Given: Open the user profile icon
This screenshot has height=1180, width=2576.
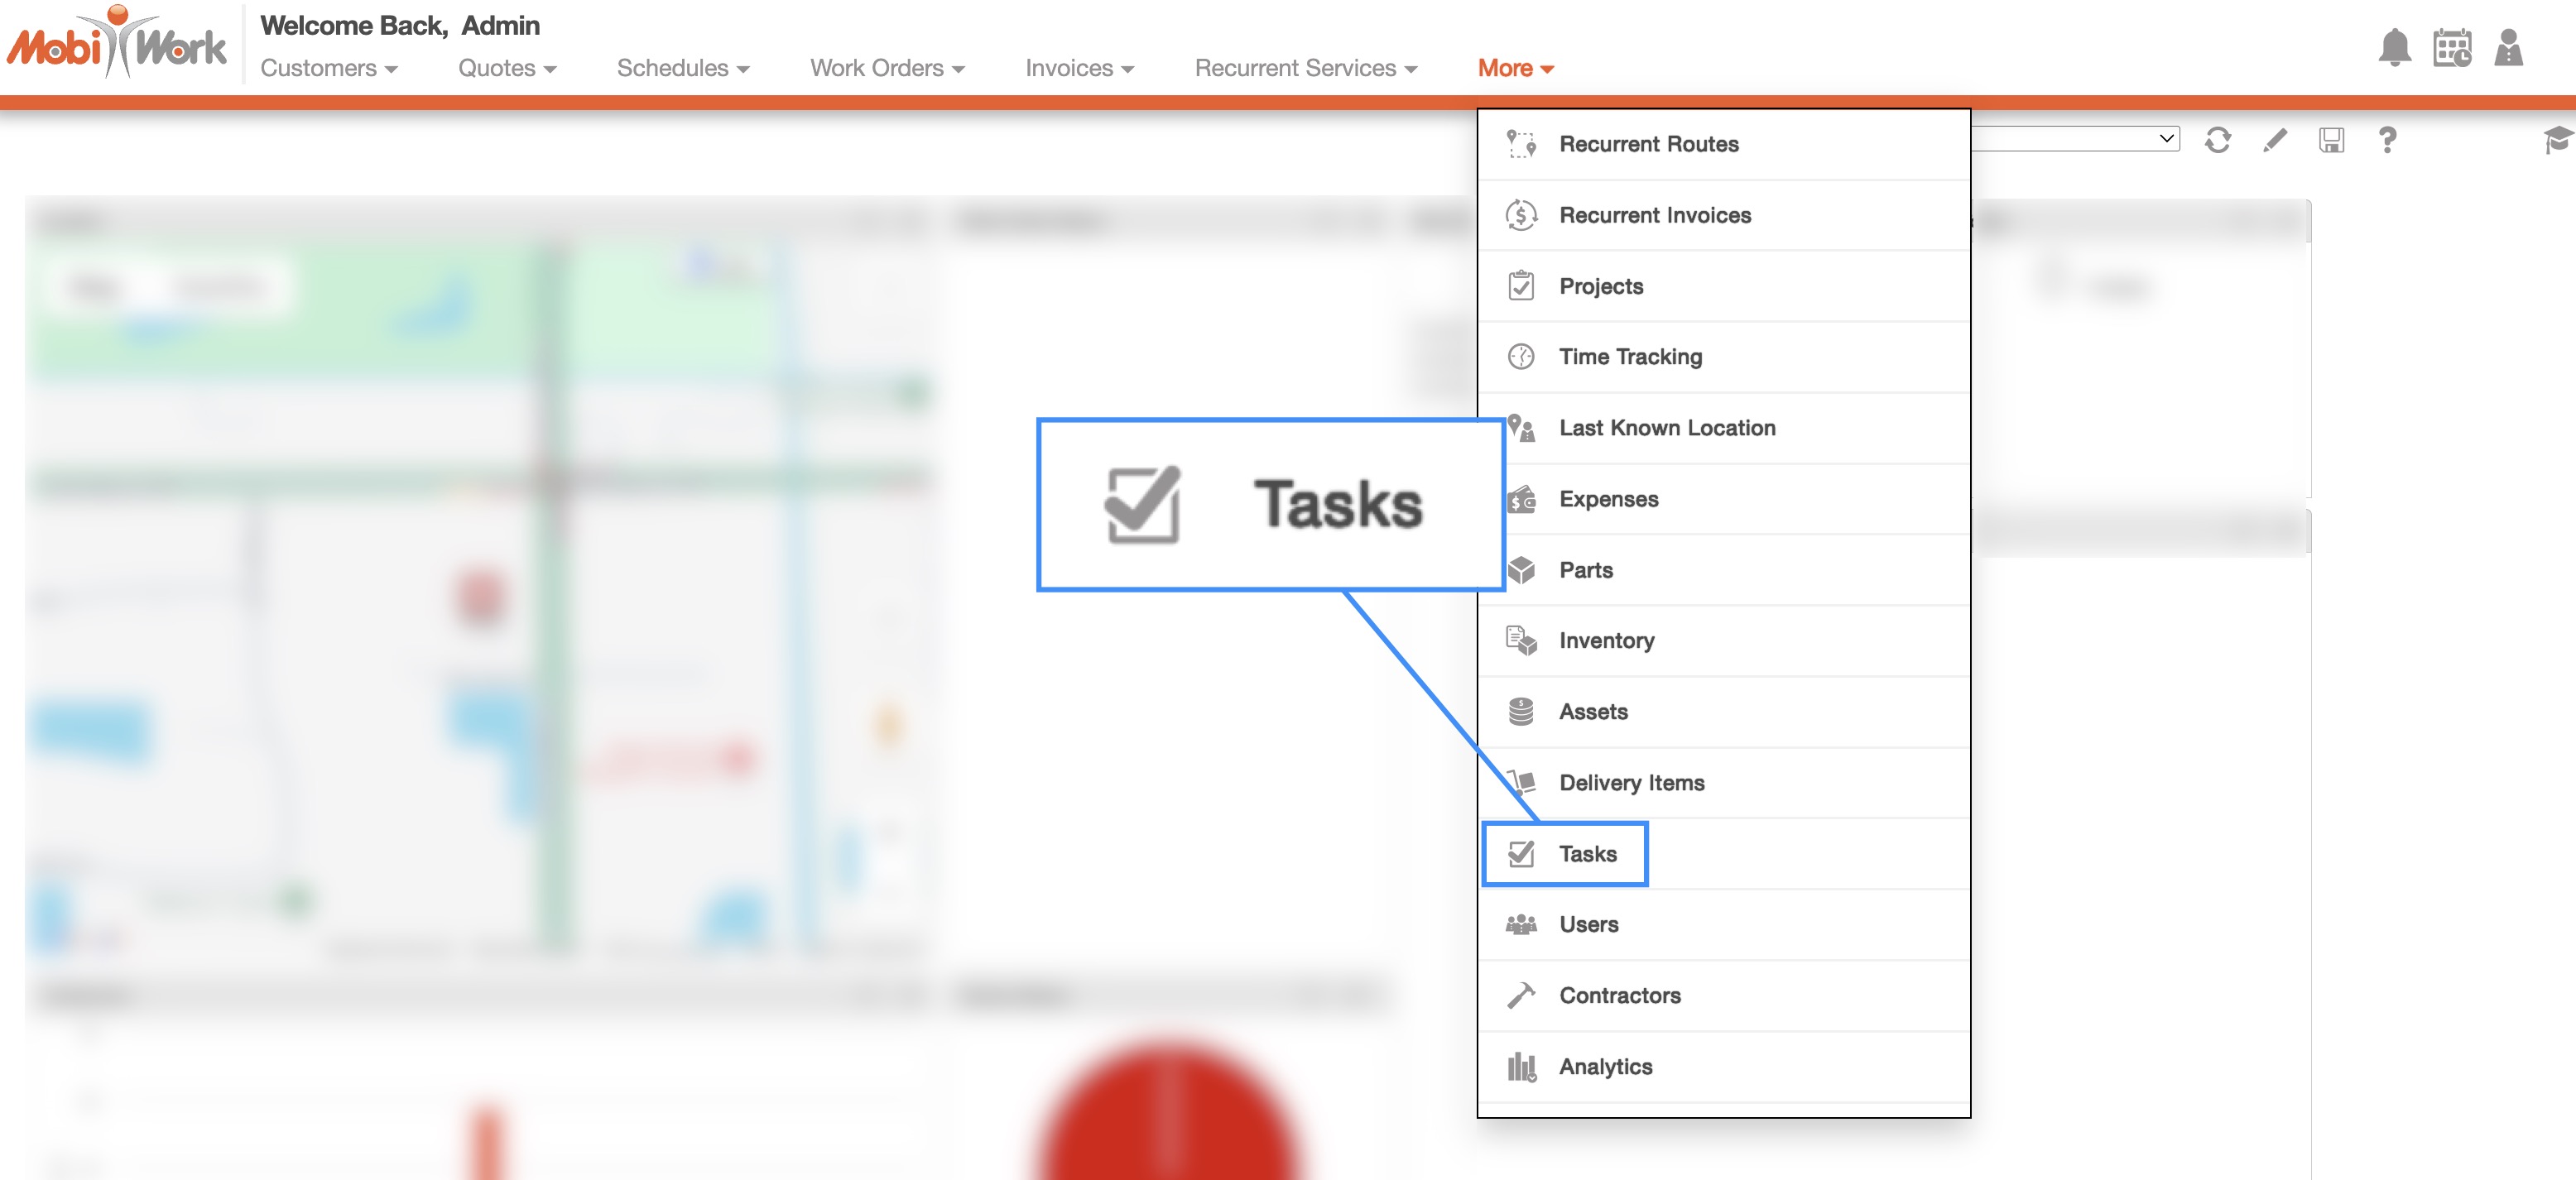Looking at the screenshot, I should (x=2508, y=47).
